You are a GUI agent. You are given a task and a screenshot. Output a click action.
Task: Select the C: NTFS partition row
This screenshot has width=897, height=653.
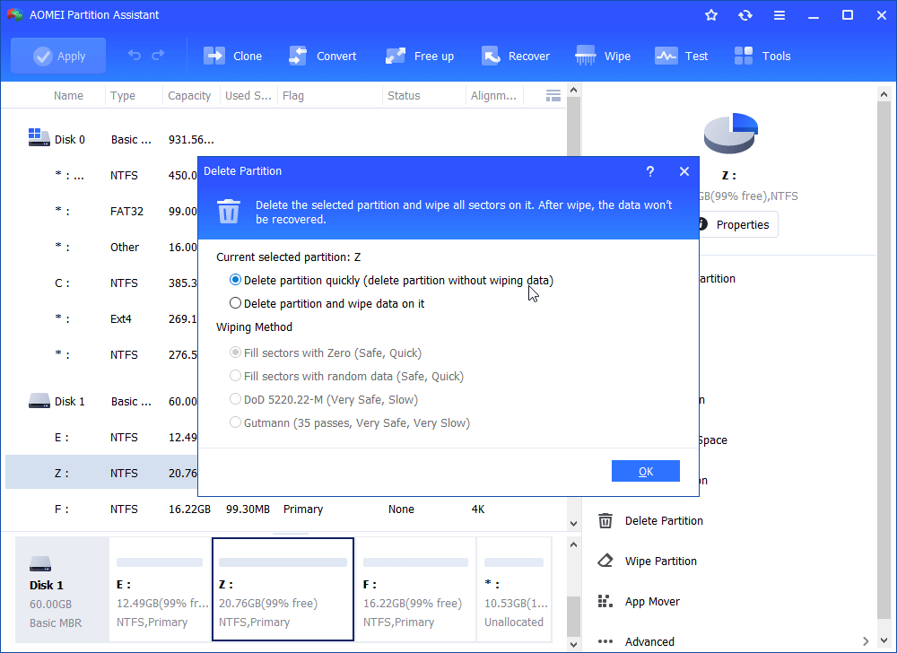point(102,283)
